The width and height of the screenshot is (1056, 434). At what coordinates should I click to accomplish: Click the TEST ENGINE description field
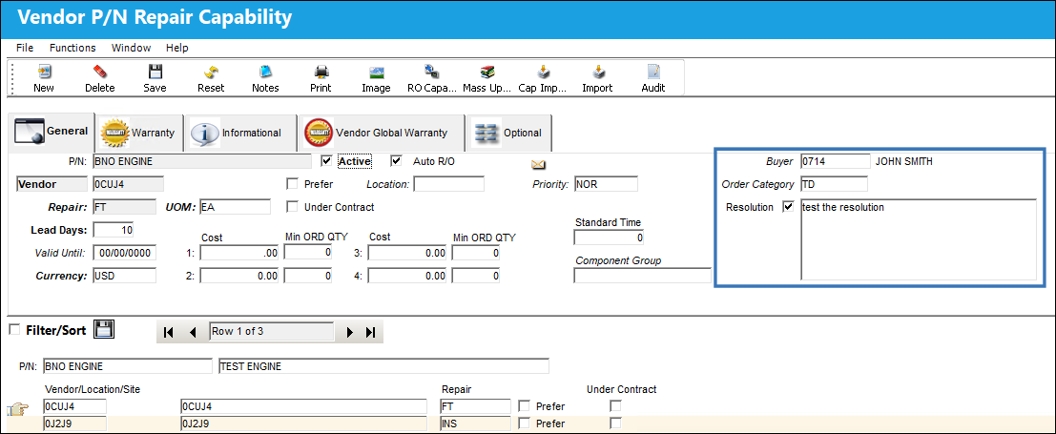[x=383, y=366]
